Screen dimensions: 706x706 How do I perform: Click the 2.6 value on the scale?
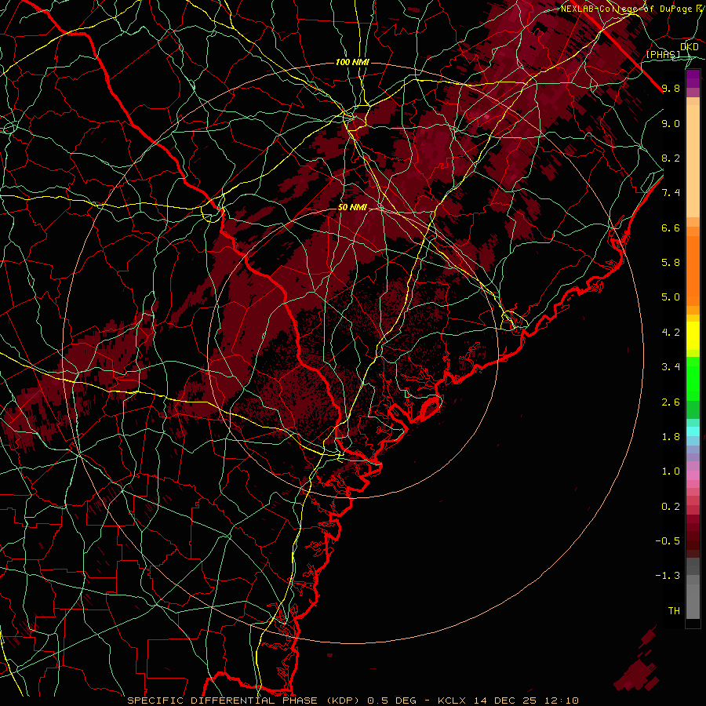[671, 402]
